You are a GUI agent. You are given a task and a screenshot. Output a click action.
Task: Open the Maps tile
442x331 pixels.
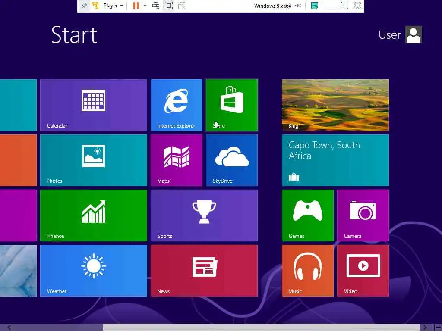pyautogui.click(x=177, y=160)
